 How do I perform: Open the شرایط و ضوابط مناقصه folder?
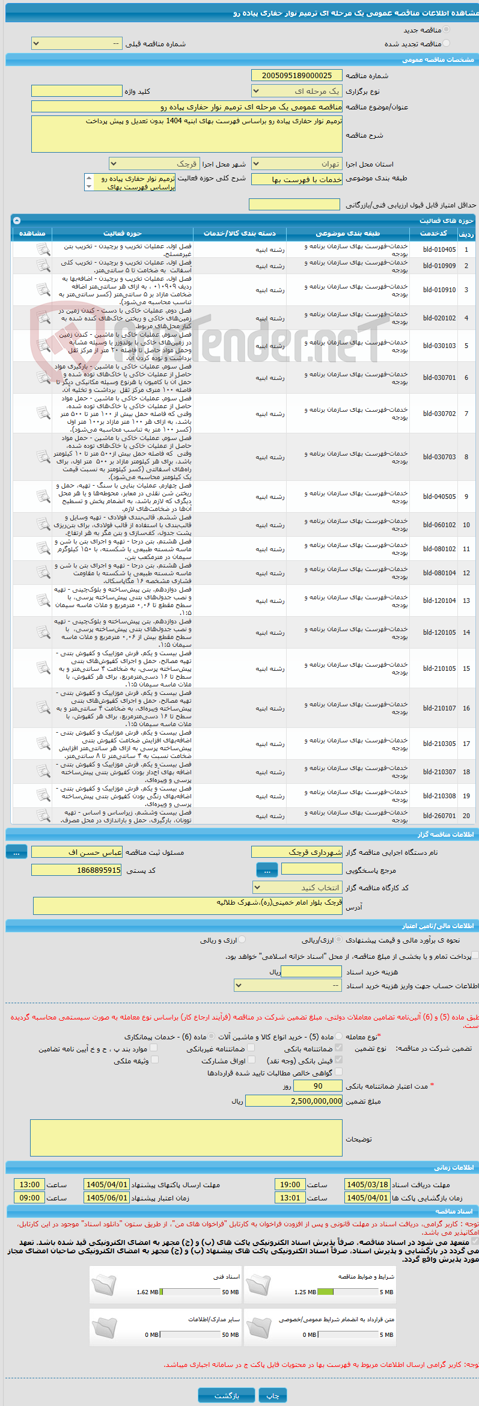coord(258,1285)
